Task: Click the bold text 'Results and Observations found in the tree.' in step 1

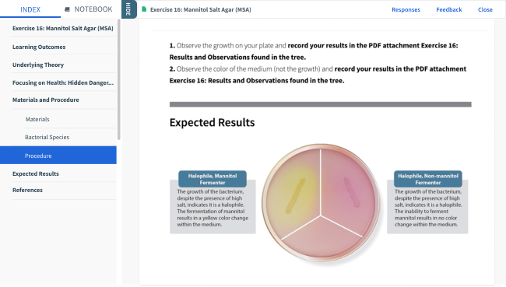Action: click(x=237, y=58)
